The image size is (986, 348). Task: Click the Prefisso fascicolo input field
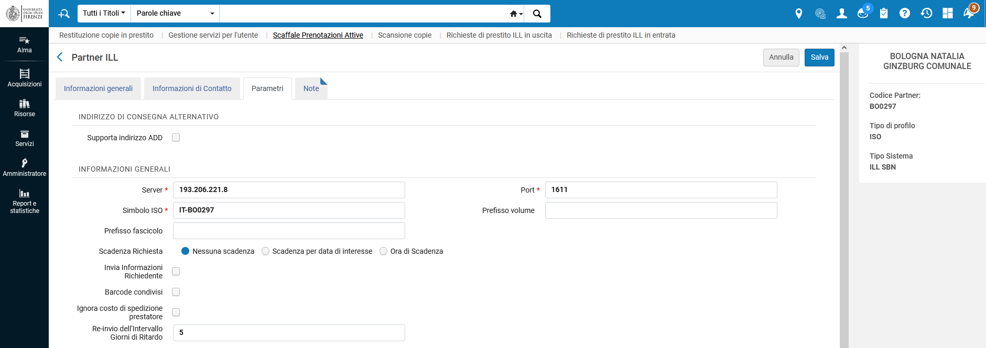coord(289,231)
